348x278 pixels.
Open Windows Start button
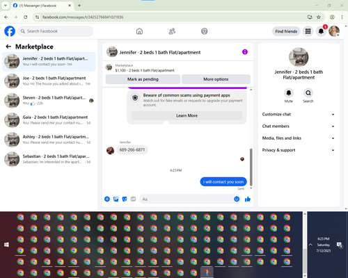[x=6, y=245]
